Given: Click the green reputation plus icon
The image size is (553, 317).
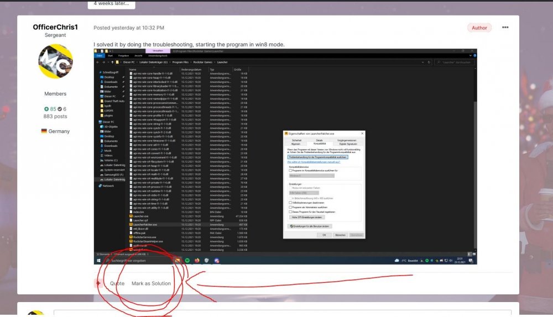Looking at the screenshot, I should [x=46, y=109].
